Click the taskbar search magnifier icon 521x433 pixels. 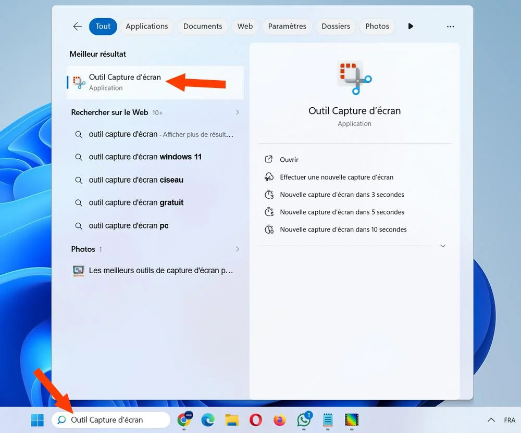(x=61, y=419)
